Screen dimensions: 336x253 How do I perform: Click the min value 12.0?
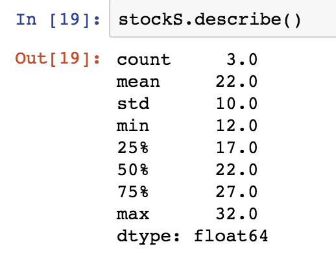(237, 125)
